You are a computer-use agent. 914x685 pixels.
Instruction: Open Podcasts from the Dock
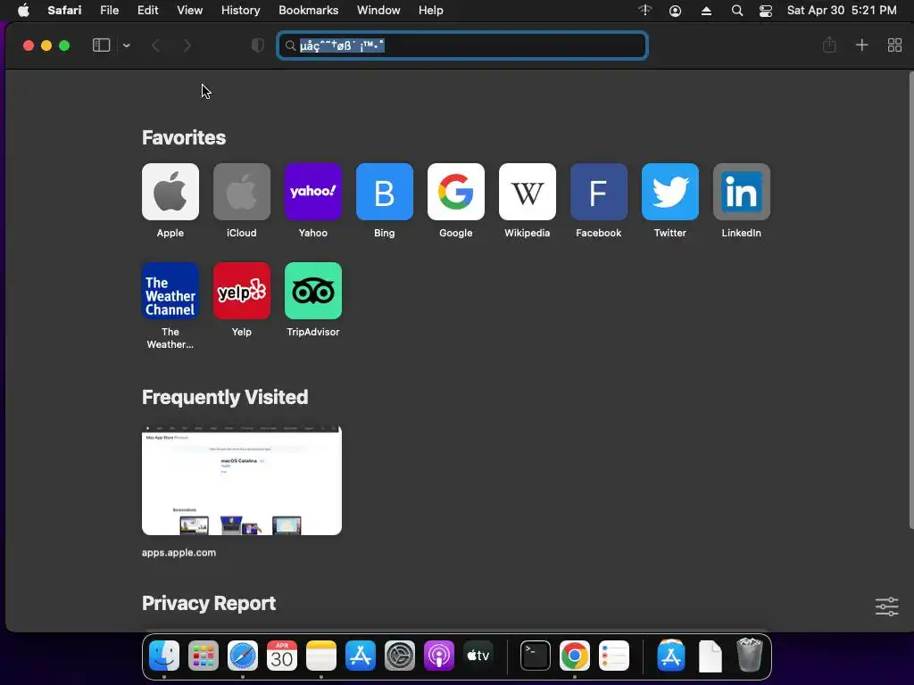click(439, 656)
